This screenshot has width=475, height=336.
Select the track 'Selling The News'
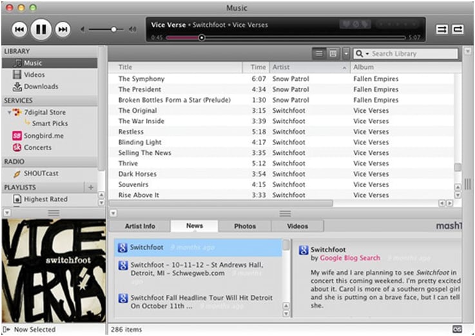pyautogui.click(x=281, y=153)
